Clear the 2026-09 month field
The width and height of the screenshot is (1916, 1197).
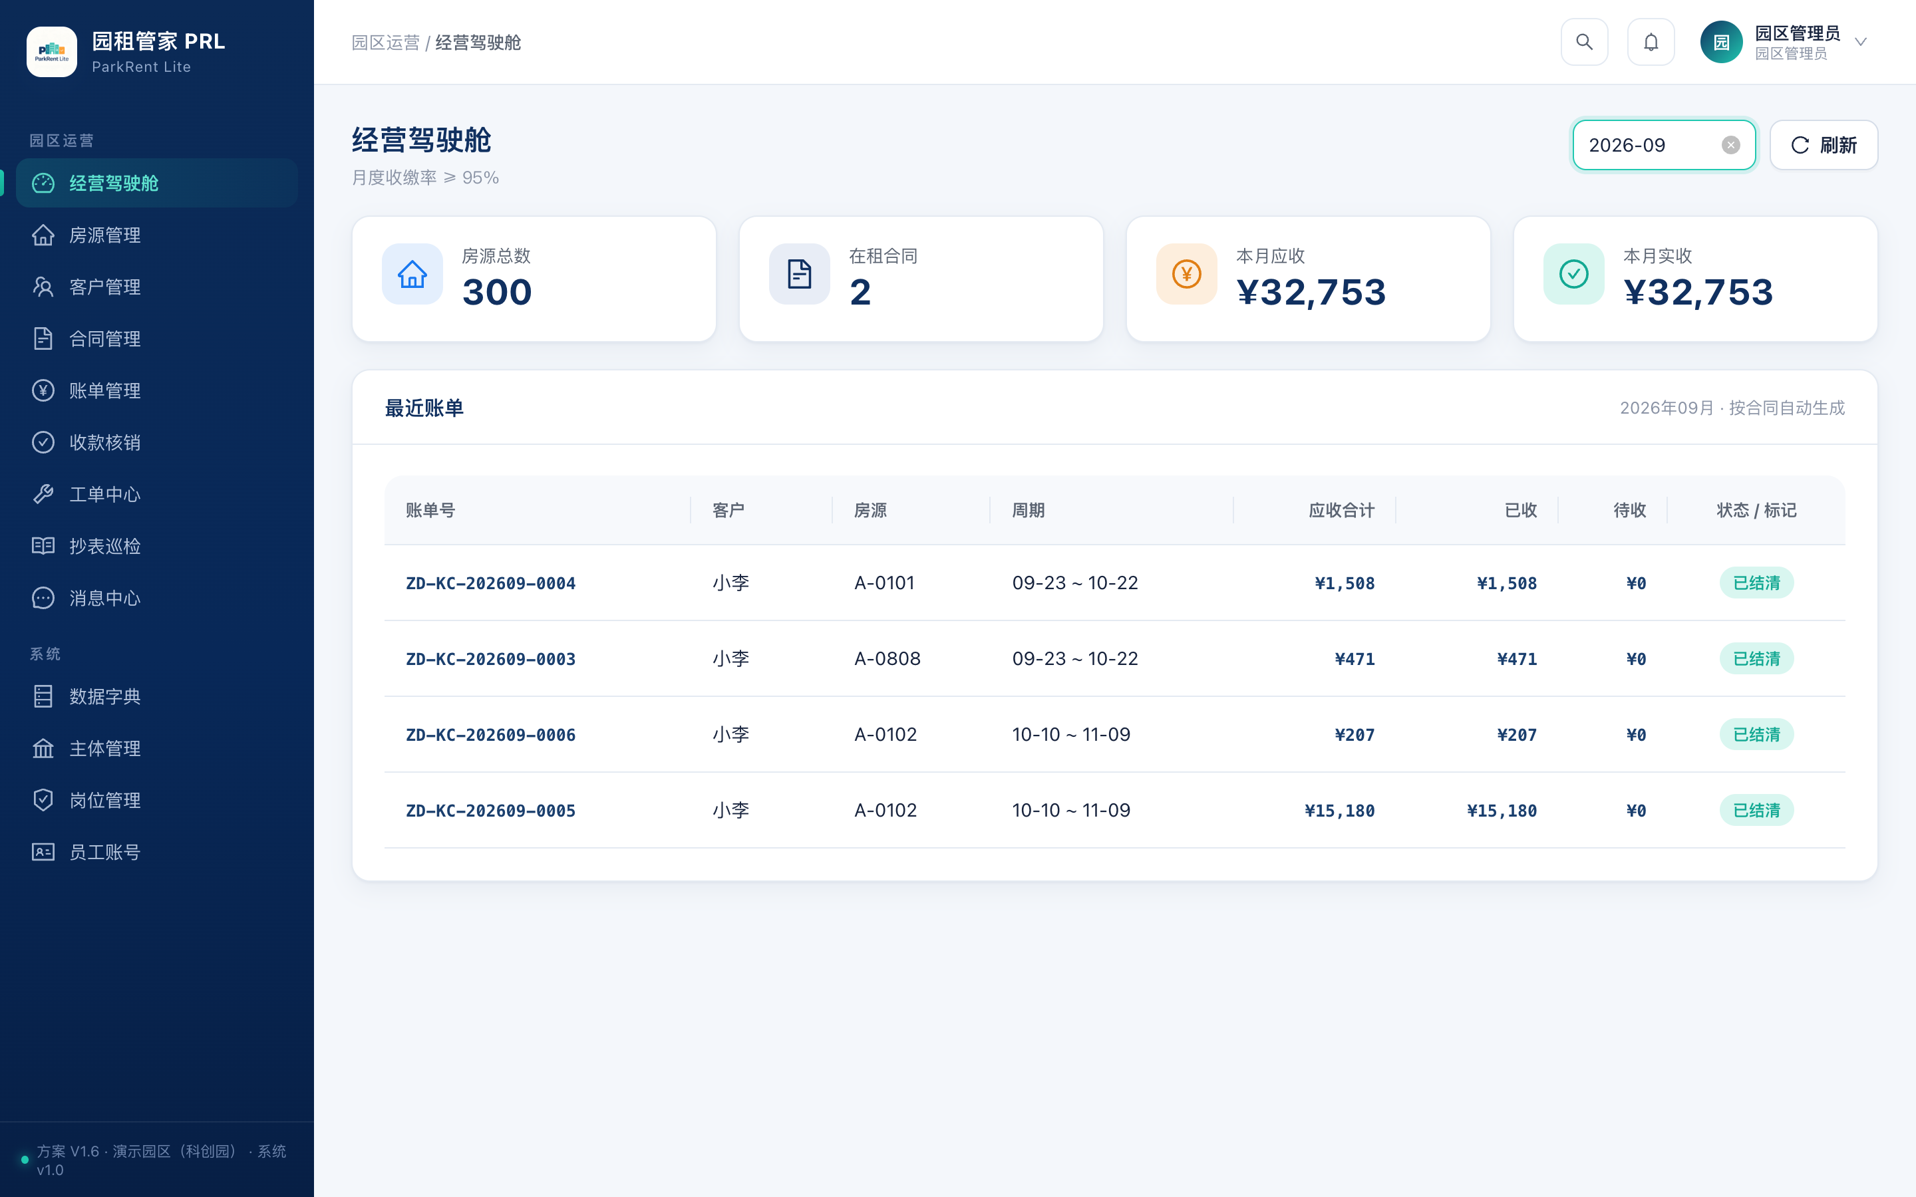[1731, 145]
